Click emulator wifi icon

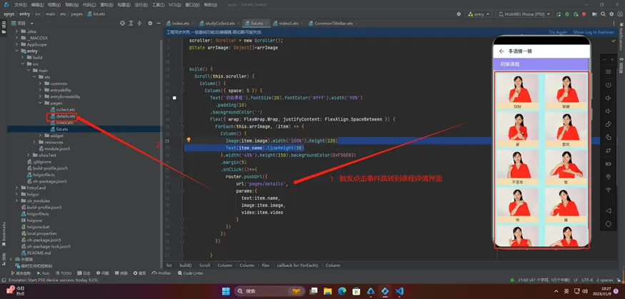(609, 190)
